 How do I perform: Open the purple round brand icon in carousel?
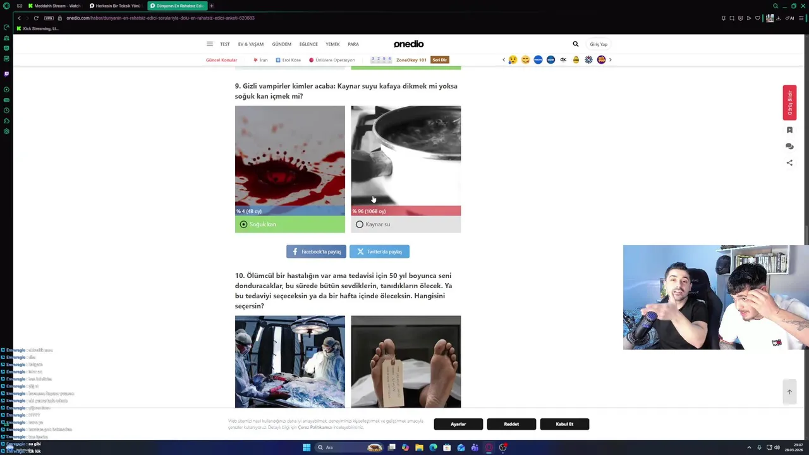pyautogui.click(x=601, y=59)
